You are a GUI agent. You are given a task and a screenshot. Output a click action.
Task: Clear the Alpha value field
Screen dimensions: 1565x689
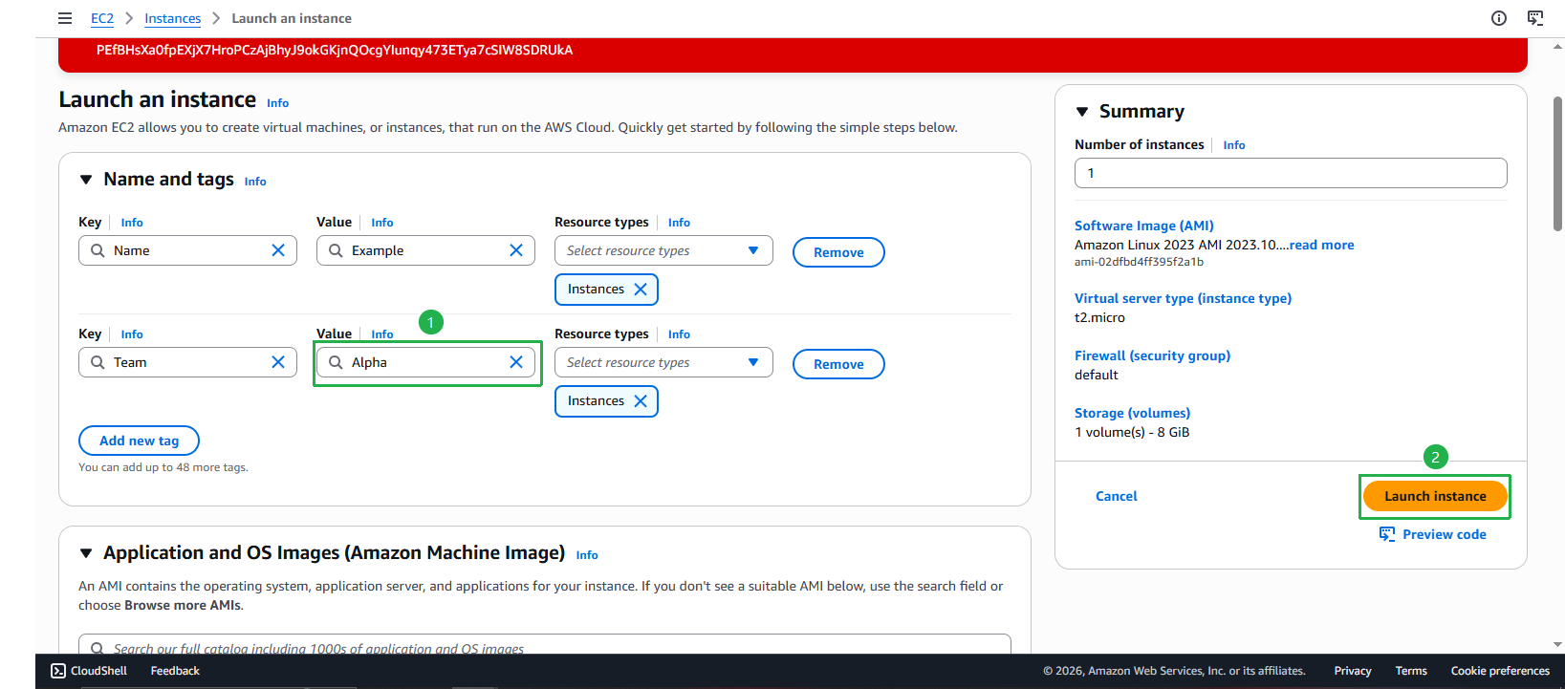[516, 362]
